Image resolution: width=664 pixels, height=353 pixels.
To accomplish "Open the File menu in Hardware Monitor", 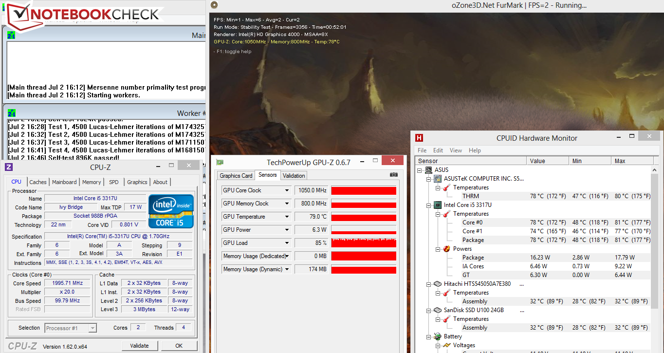I will pyautogui.click(x=422, y=150).
